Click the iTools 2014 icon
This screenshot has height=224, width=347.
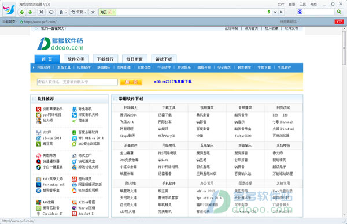coord(39,139)
